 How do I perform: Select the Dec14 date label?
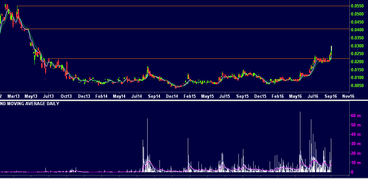172,96
